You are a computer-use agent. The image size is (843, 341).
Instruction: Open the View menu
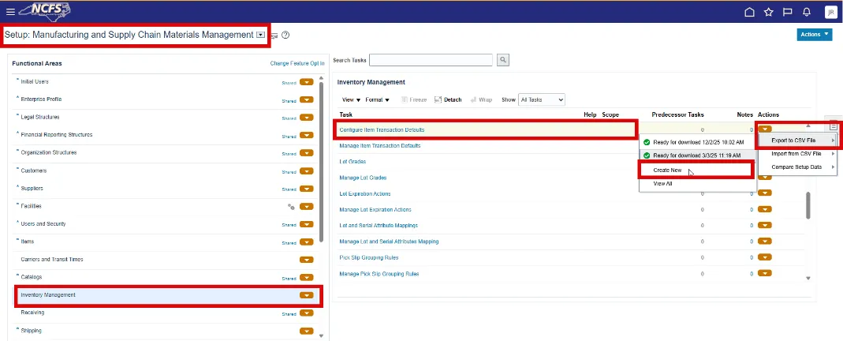[351, 100]
